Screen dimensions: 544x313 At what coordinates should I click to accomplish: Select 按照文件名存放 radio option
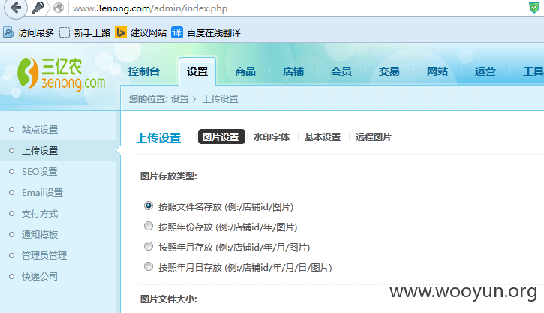[149, 206]
